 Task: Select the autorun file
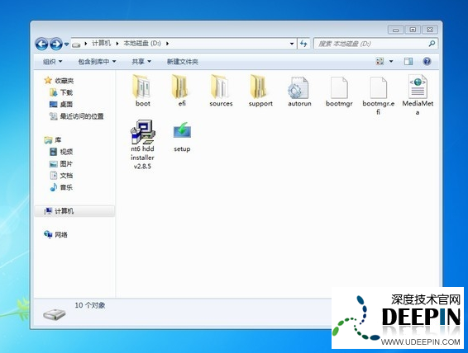pos(299,91)
